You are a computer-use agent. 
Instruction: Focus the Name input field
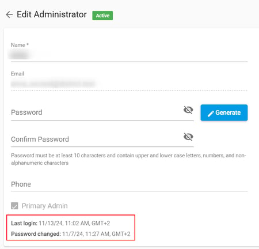click(129, 55)
